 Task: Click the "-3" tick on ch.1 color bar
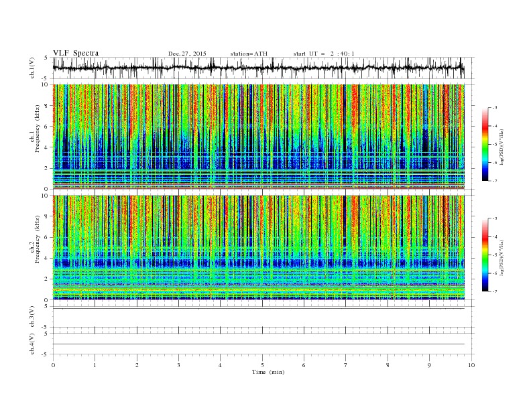494,108
